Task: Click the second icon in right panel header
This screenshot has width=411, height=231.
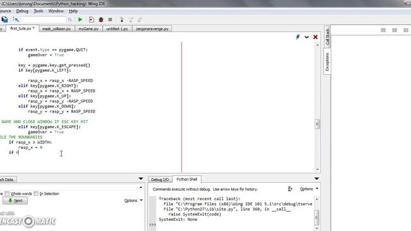Action: 394,30
